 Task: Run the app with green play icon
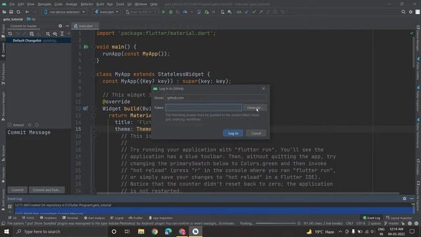(163, 12)
